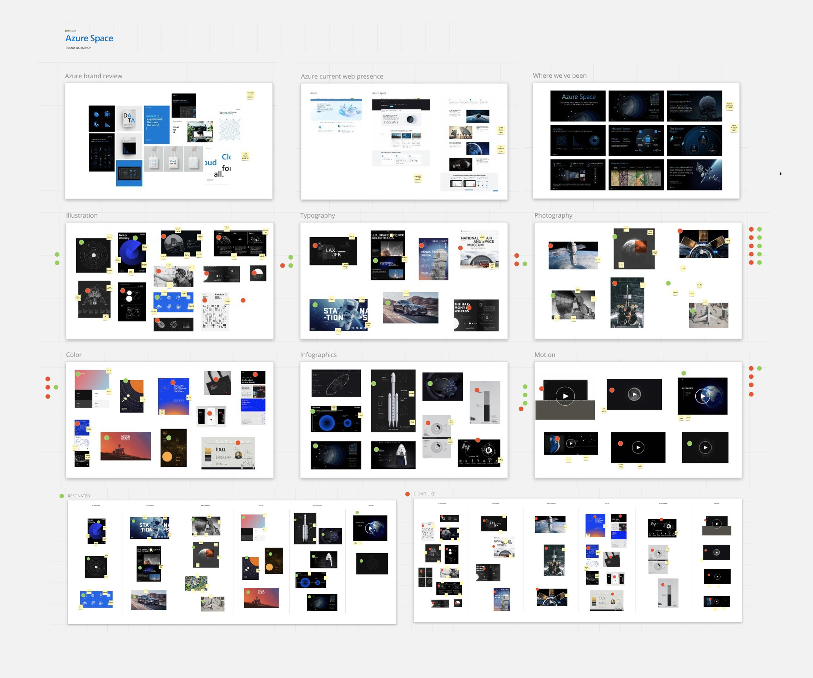Select The Broader Picture slide

(x=694, y=140)
